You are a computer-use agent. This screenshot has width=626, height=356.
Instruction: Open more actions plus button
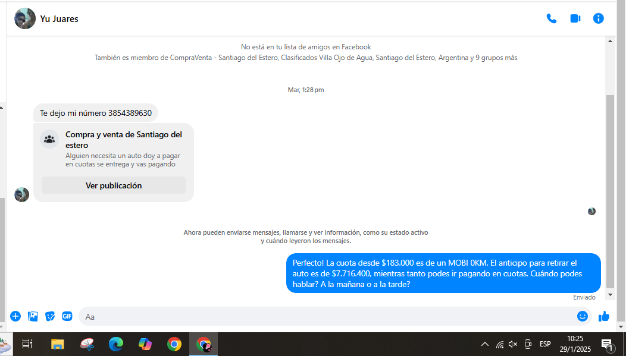(15, 316)
